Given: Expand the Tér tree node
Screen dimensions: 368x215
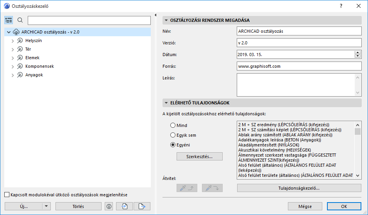Looking at the screenshot, I should (13, 49).
